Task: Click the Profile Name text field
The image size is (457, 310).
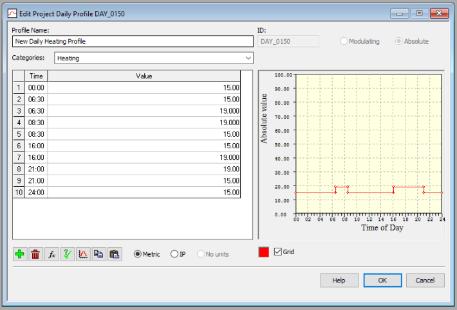Action: click(133, 41)
